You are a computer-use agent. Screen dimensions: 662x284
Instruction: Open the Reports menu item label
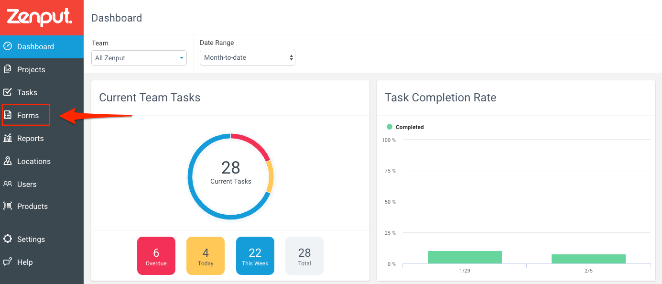[x=31, y=138]
